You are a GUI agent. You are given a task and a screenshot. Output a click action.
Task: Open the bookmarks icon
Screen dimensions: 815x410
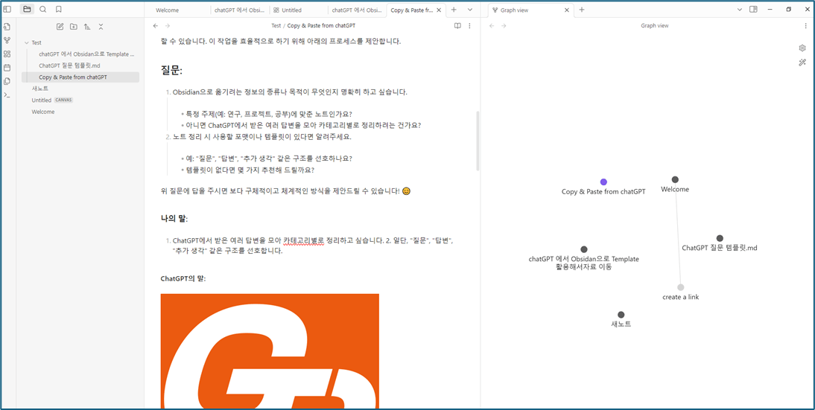click(x=59, y=10)
